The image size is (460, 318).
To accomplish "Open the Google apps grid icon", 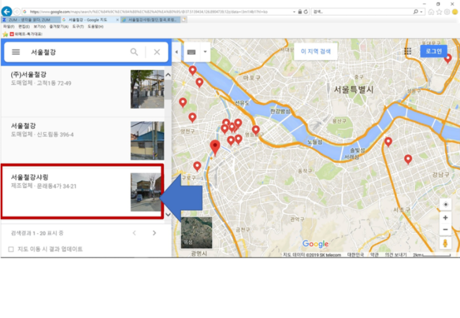I will point(407,51).
